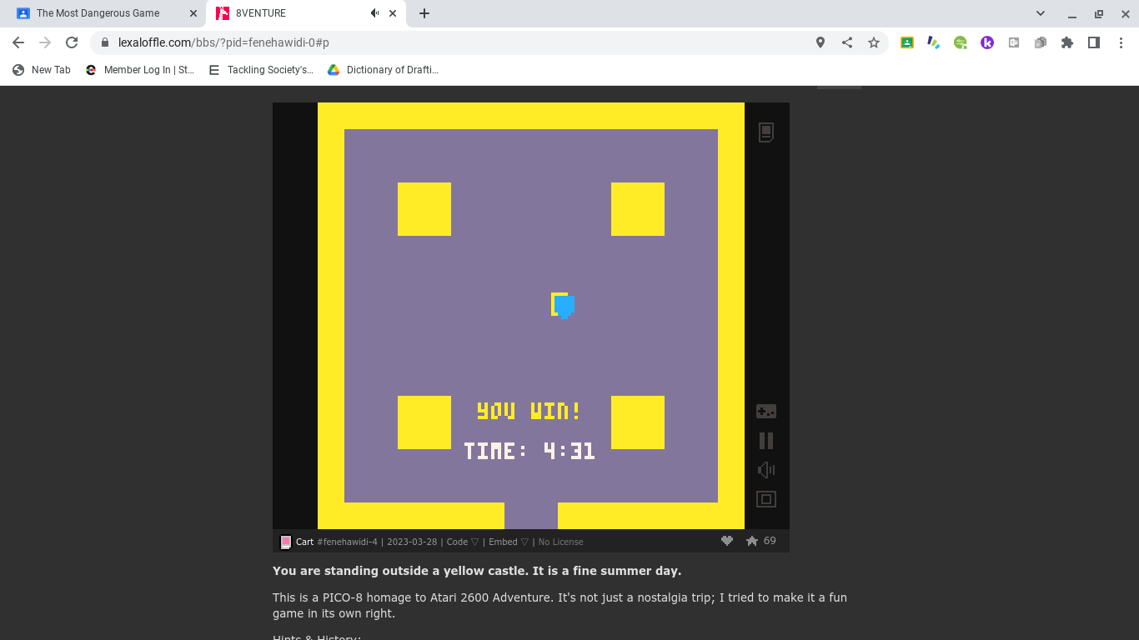Click the Cart download link
This screenshot has height=640, width=1139.
coord(304,542)
